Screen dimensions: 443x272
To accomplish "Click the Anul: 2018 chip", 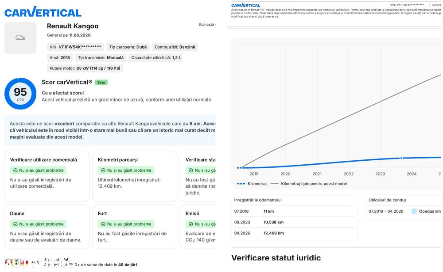I will [60, 58].
